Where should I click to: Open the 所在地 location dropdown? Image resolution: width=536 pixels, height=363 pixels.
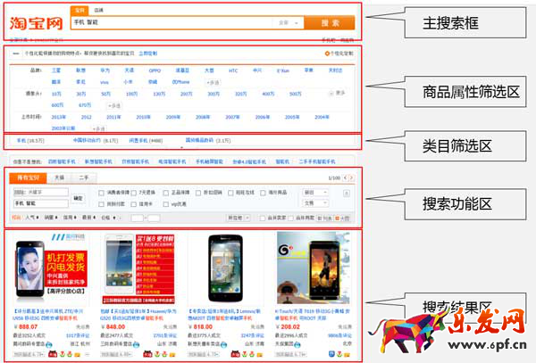pos(239,218)
